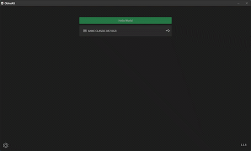Click the word World in green banner
Image resolution: width=251 pixels, height=151 pixels.
coord(129,21)
